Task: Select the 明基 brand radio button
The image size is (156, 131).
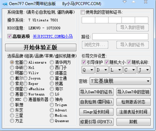Action: pos(12,73)
